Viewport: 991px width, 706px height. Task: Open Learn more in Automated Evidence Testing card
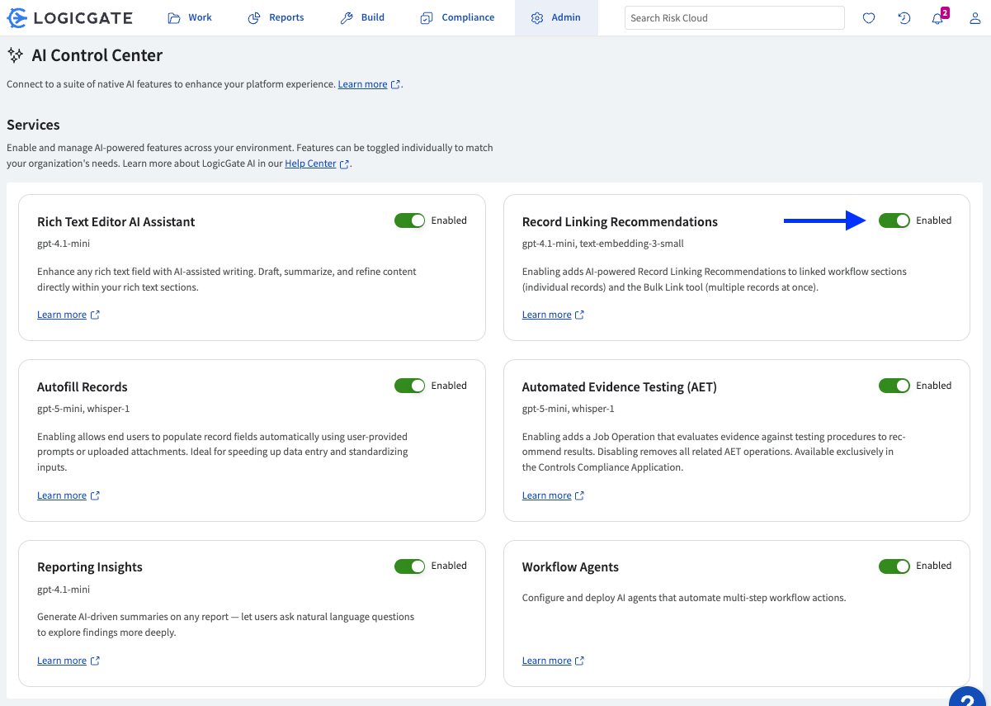coord(546,495)
